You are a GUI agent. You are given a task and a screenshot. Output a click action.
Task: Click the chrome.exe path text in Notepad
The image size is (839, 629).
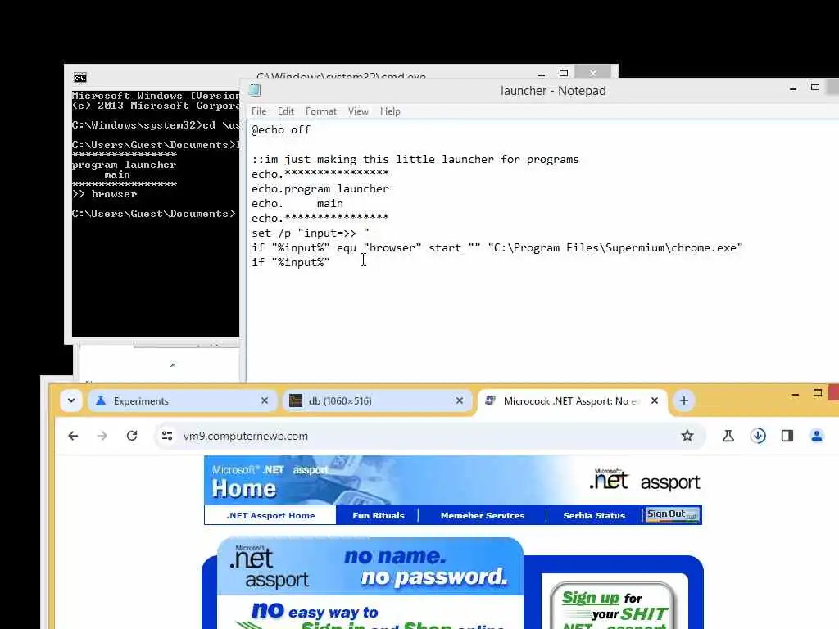point(615,247)
